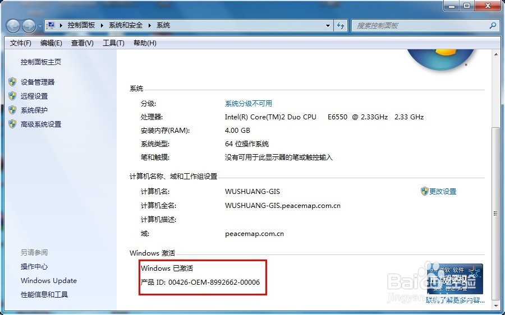Open 性能信息和工具 link

(44, 294)
